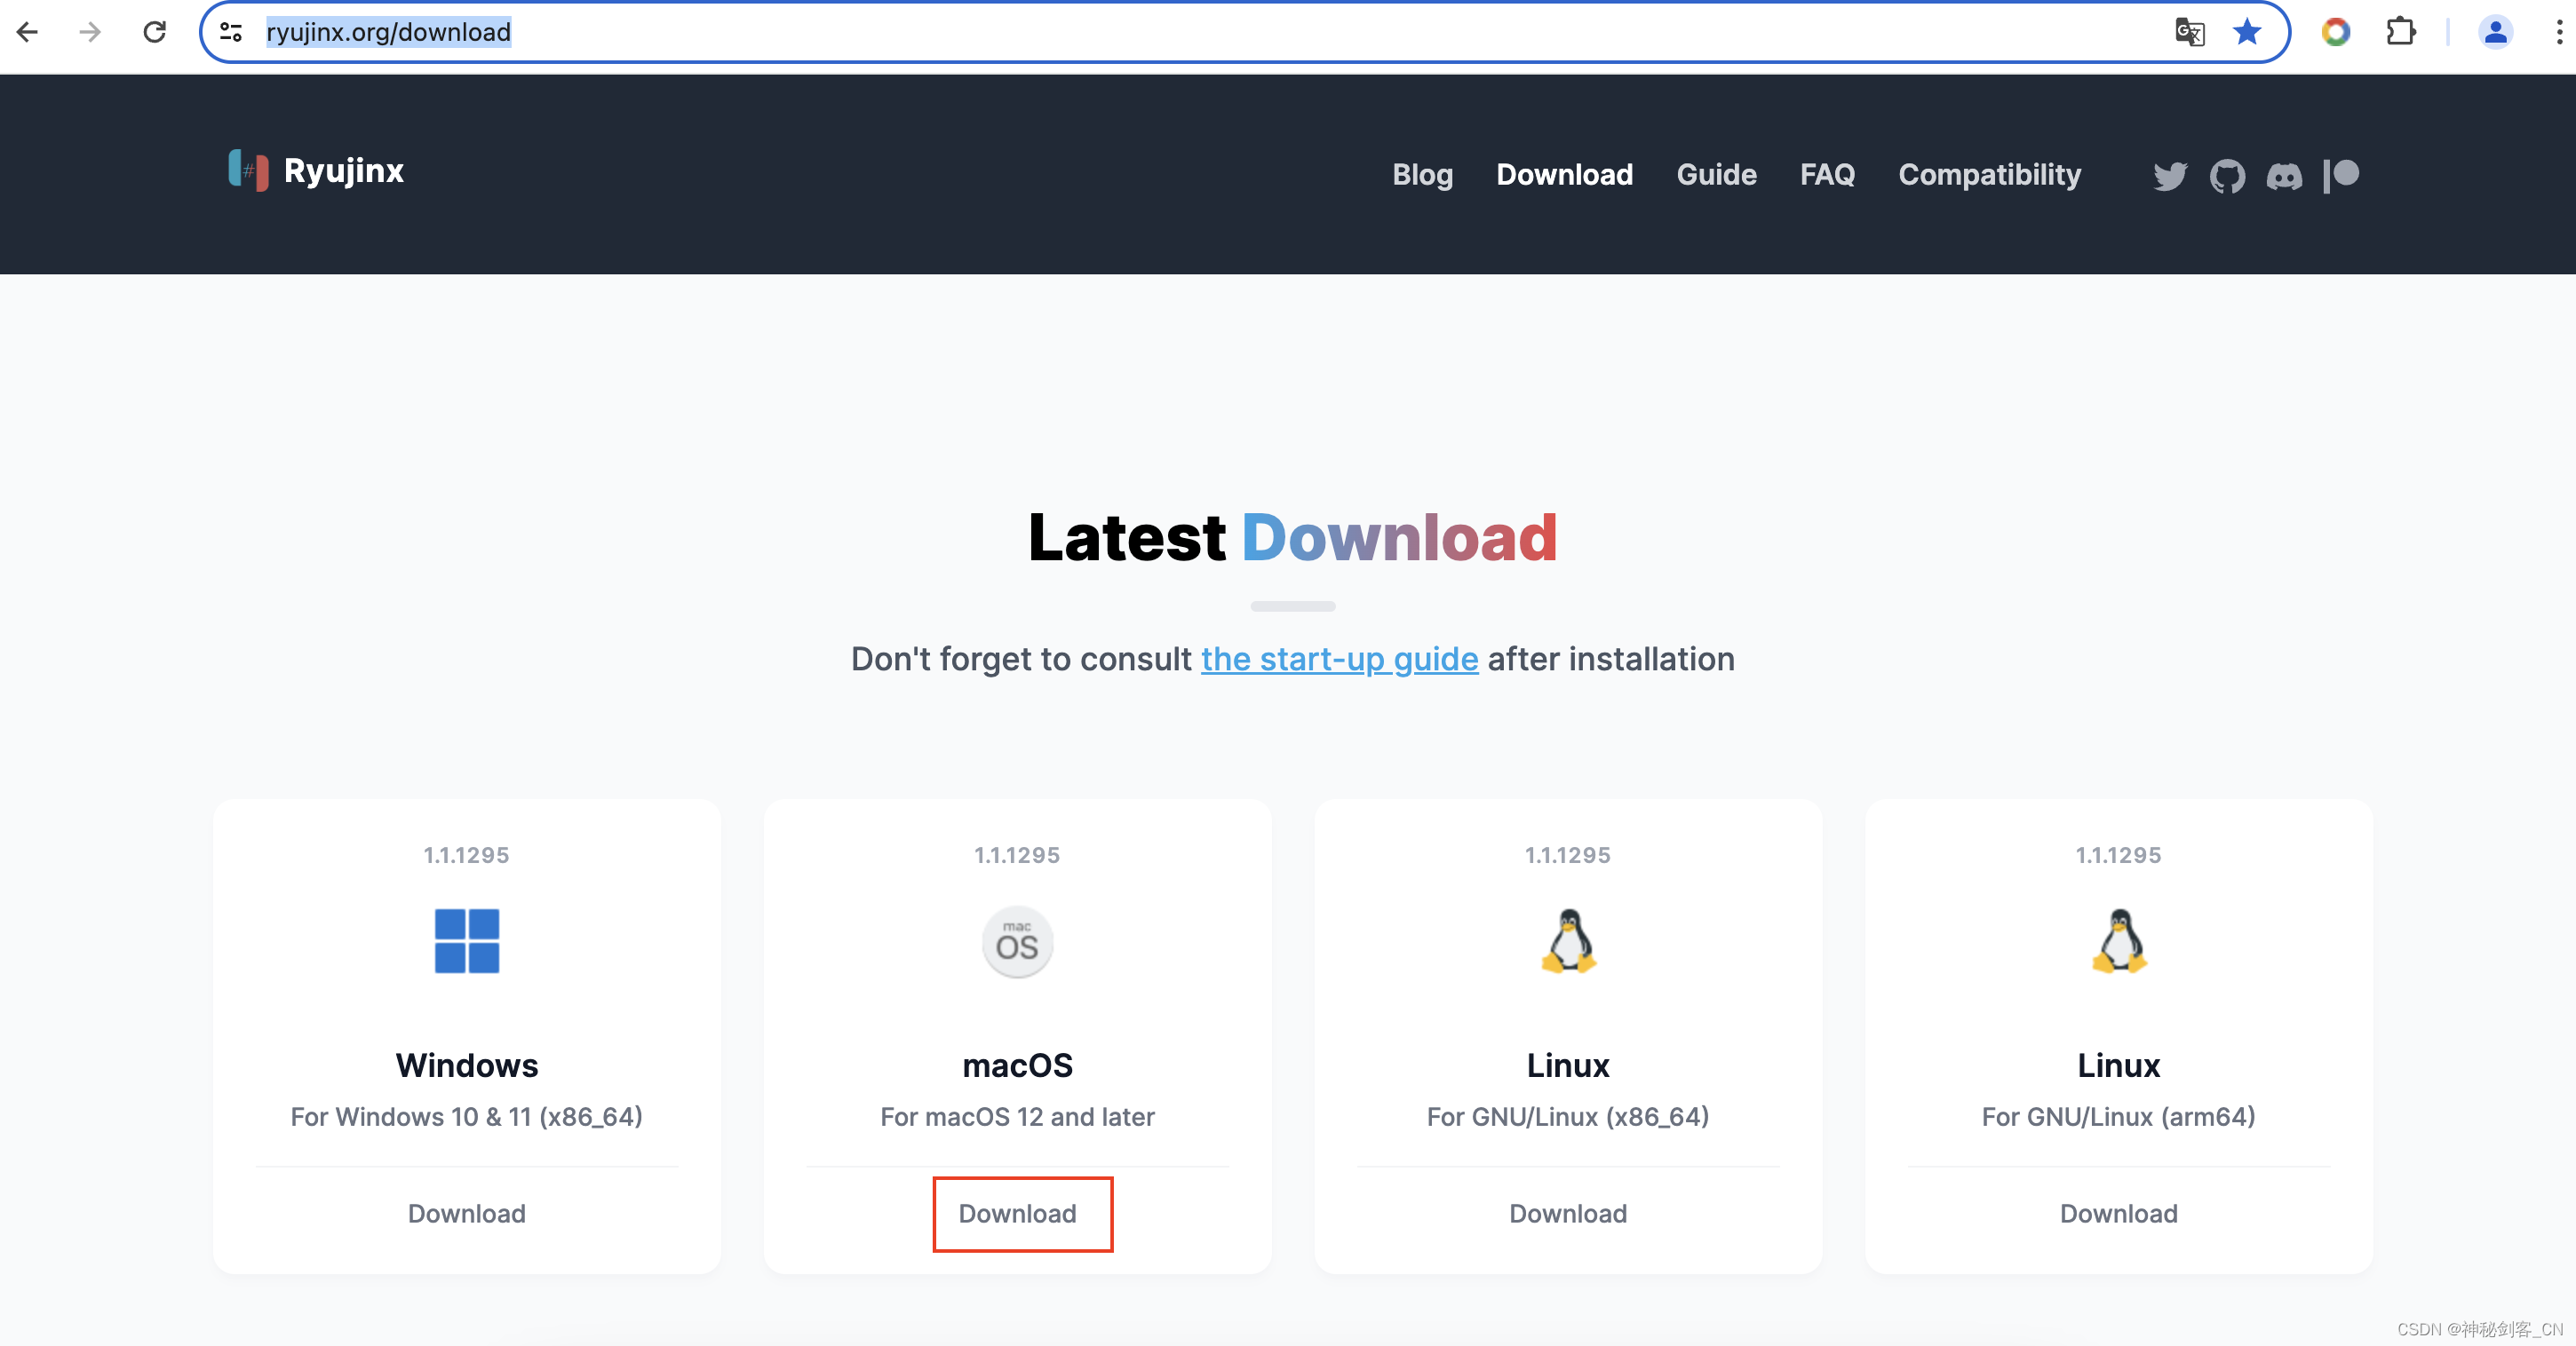Click Download for GNU/Linux (arm64)
This screenshot has width=2576, height=1346.
[2118, 1213]
